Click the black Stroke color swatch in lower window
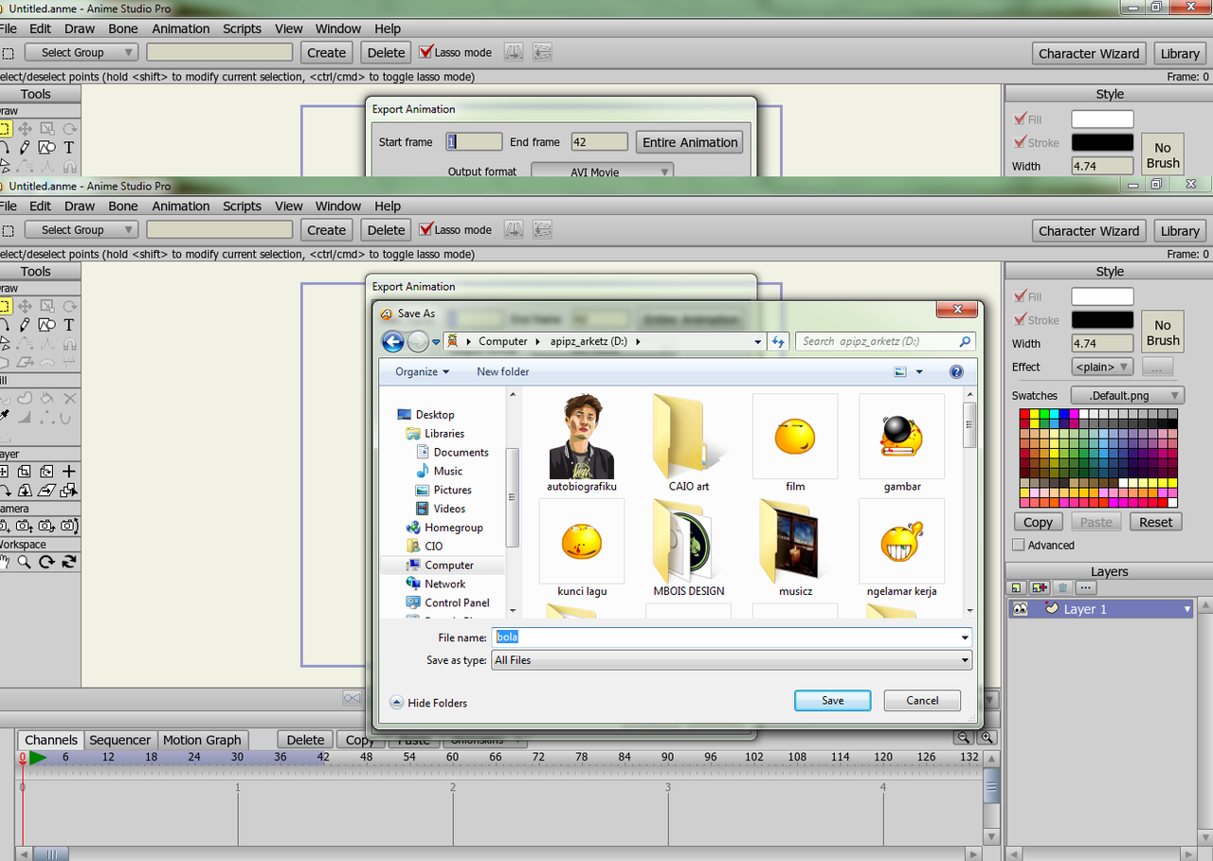 [1102, 320]
